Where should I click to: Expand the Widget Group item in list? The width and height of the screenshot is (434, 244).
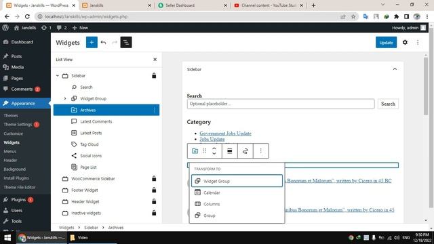[65, 98]
